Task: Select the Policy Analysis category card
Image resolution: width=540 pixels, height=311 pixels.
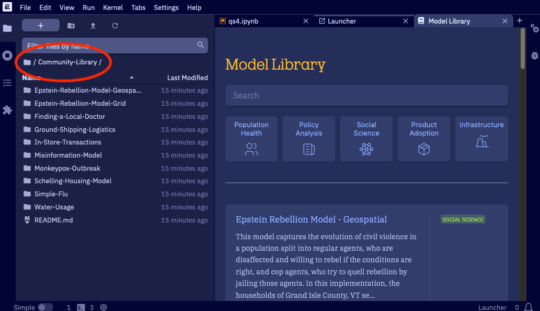Action: [309, 139]
